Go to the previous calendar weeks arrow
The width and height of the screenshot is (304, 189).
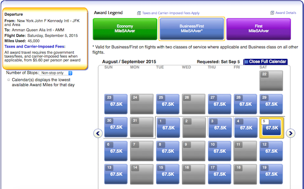[x=98, y=133]
